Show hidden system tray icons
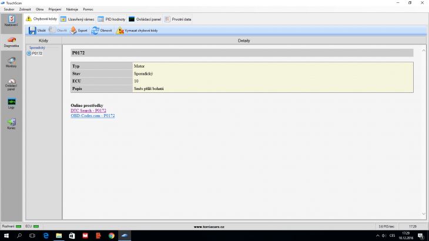429x241 pixels. (x=377, y=236)
